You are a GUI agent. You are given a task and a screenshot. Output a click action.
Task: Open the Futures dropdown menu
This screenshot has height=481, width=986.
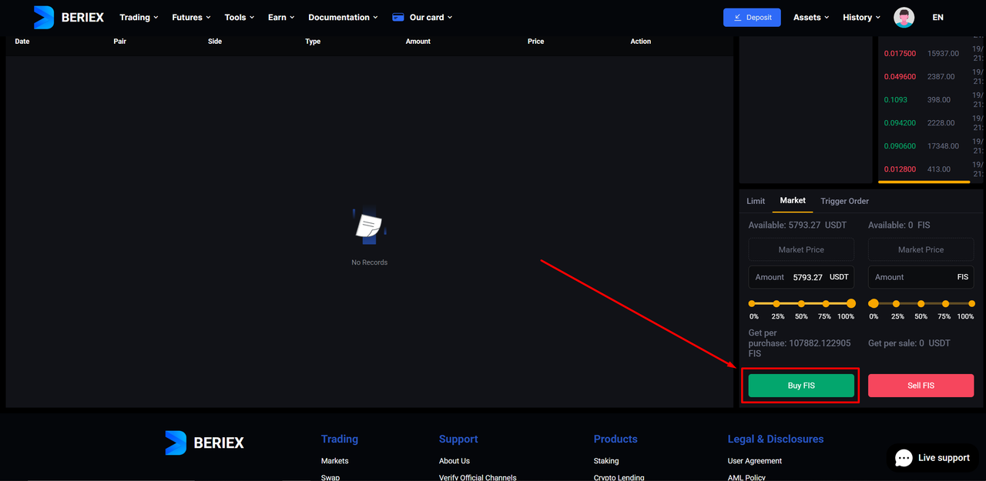coord(191,17)
